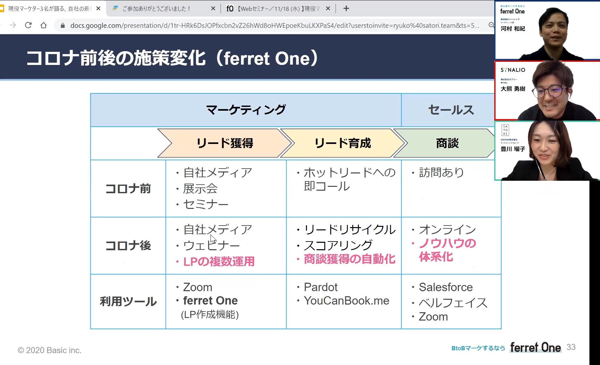600x365 pixels.
Task: Click the リード獲得 arrow shape
Action: pos(225,143)
